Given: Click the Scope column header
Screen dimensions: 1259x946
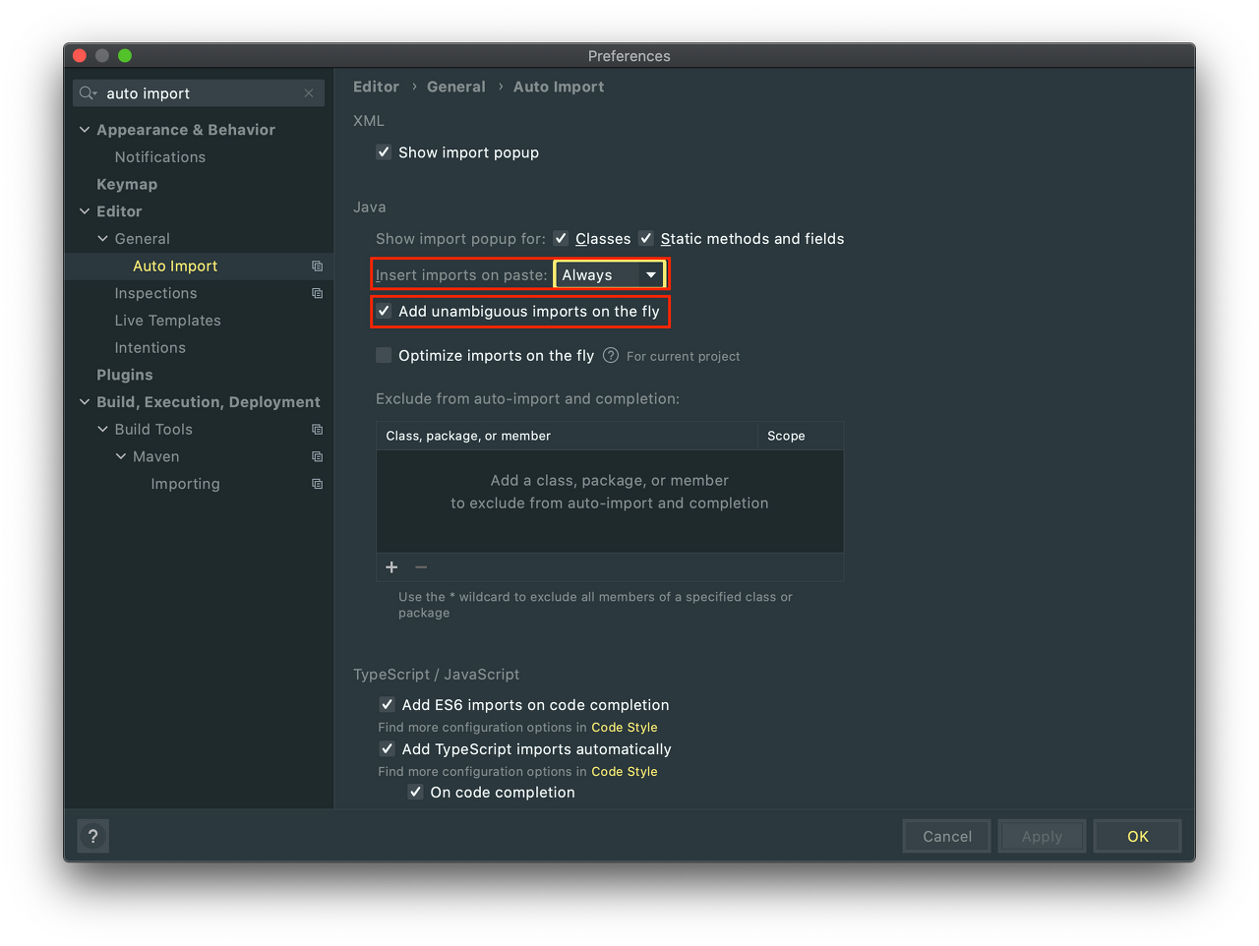Looking at the screenshot, I should pyautogui.click(x=801, y=436).
